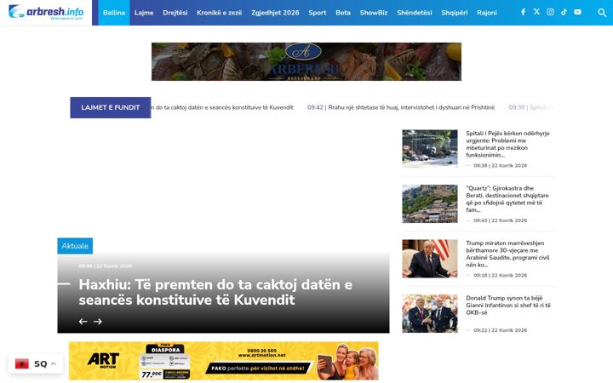Expand the SQ language selector
The width and height of the screenshot is (613, 383).
[36, 364]
